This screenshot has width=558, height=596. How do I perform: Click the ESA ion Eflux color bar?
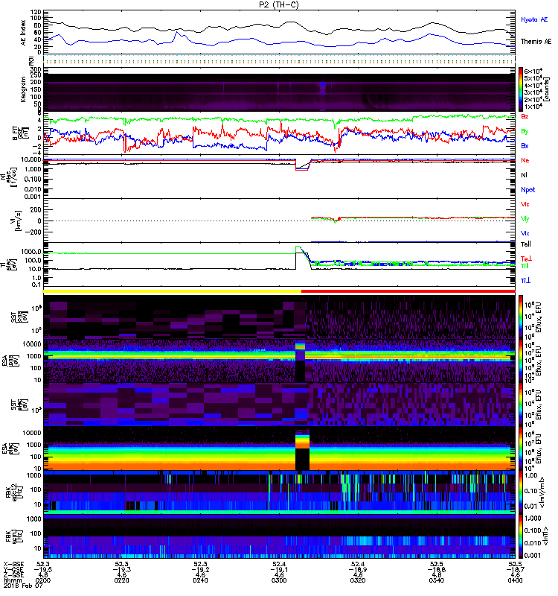tap(521, 361)
